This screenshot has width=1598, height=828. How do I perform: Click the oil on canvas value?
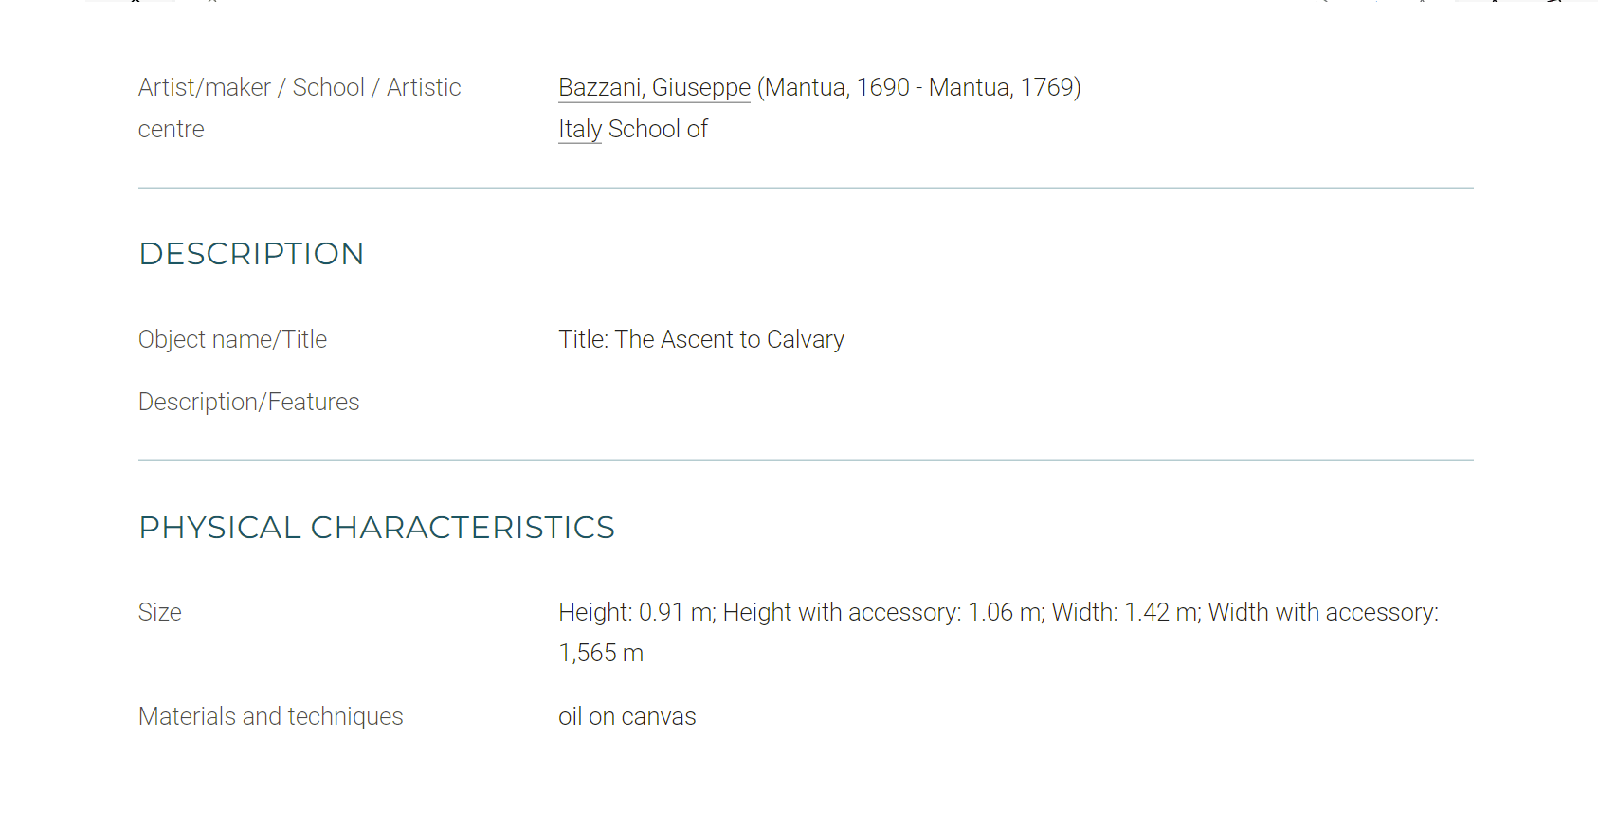coord(626,716)
